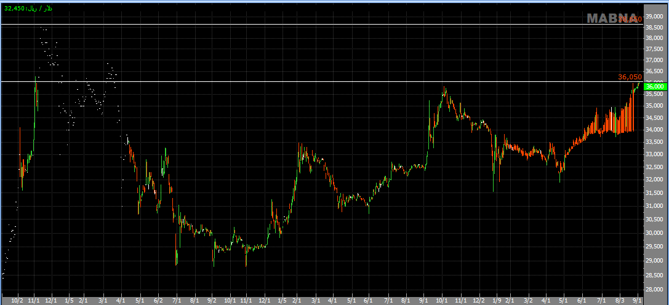Click the 9/2 date on time axis
Viewport: 669px width, 305px height.
pyautogui.click(x=212, y=301)
